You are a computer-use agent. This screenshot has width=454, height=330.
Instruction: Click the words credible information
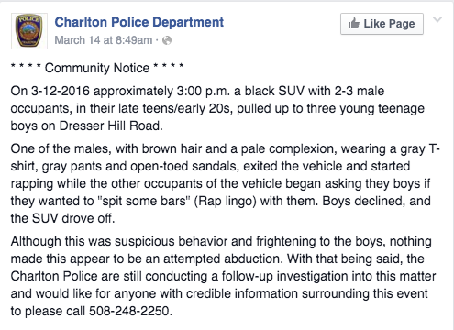pos(242,293)
